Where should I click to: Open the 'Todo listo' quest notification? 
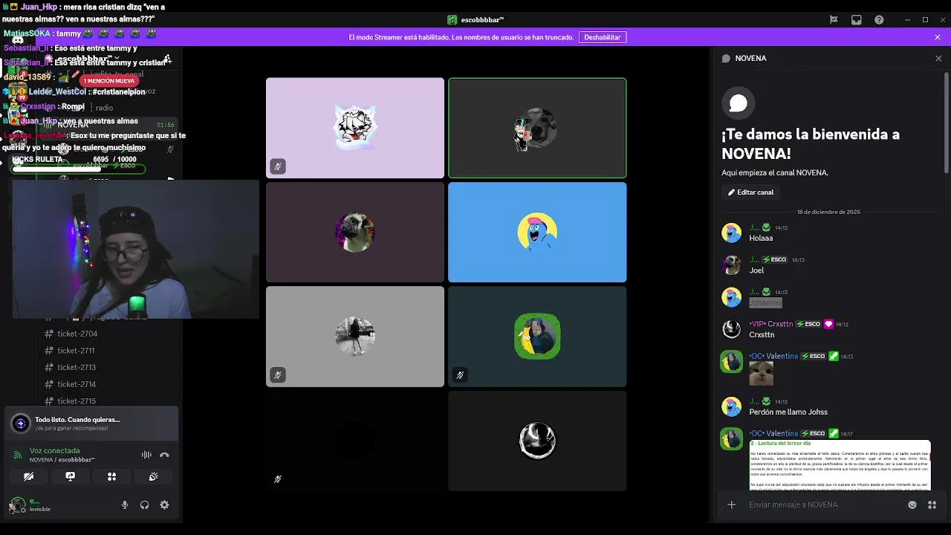(91, 424)
